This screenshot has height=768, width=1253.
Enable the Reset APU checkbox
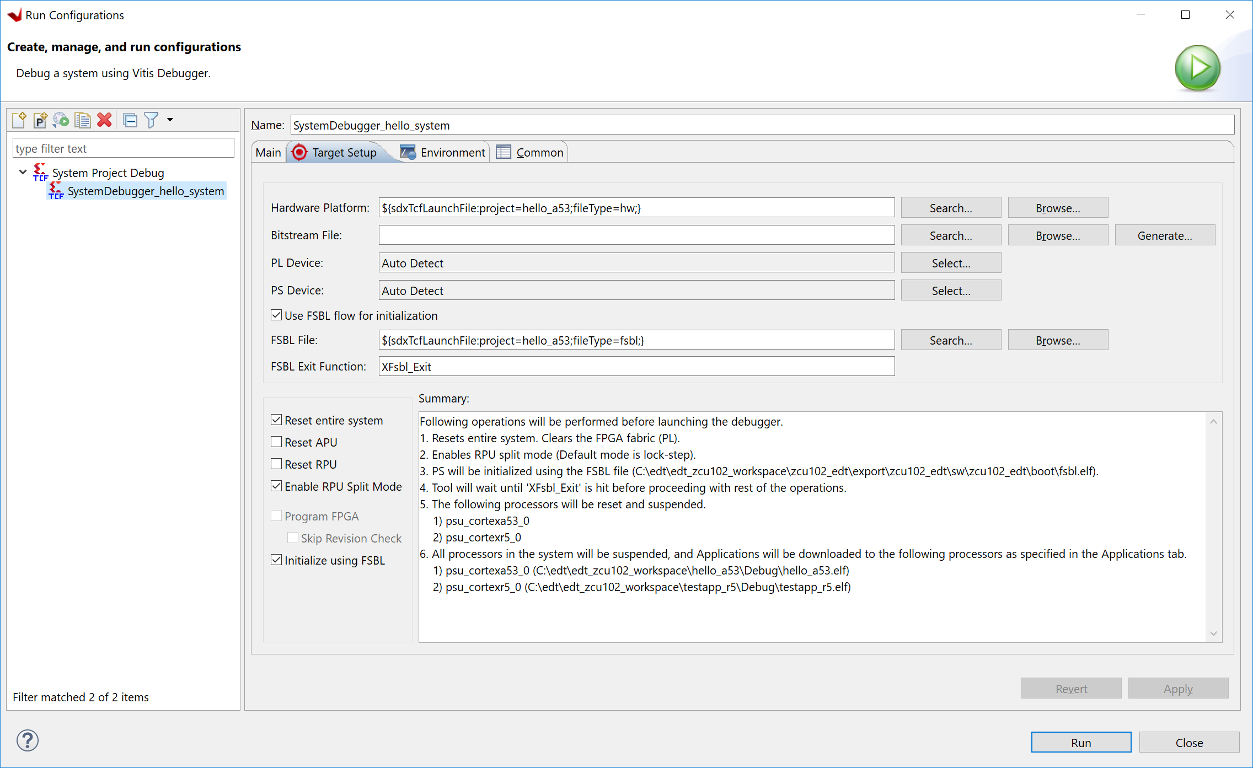click(x=276, y=442)
